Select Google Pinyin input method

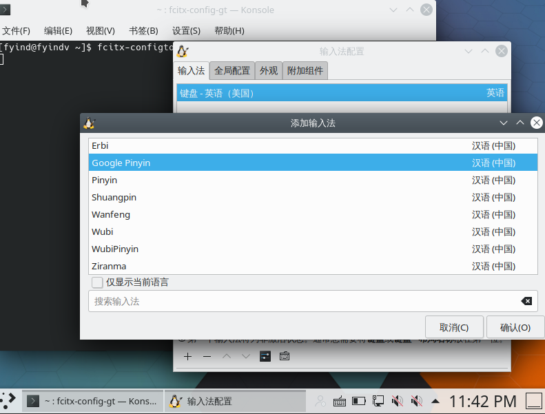pos(313,163)
